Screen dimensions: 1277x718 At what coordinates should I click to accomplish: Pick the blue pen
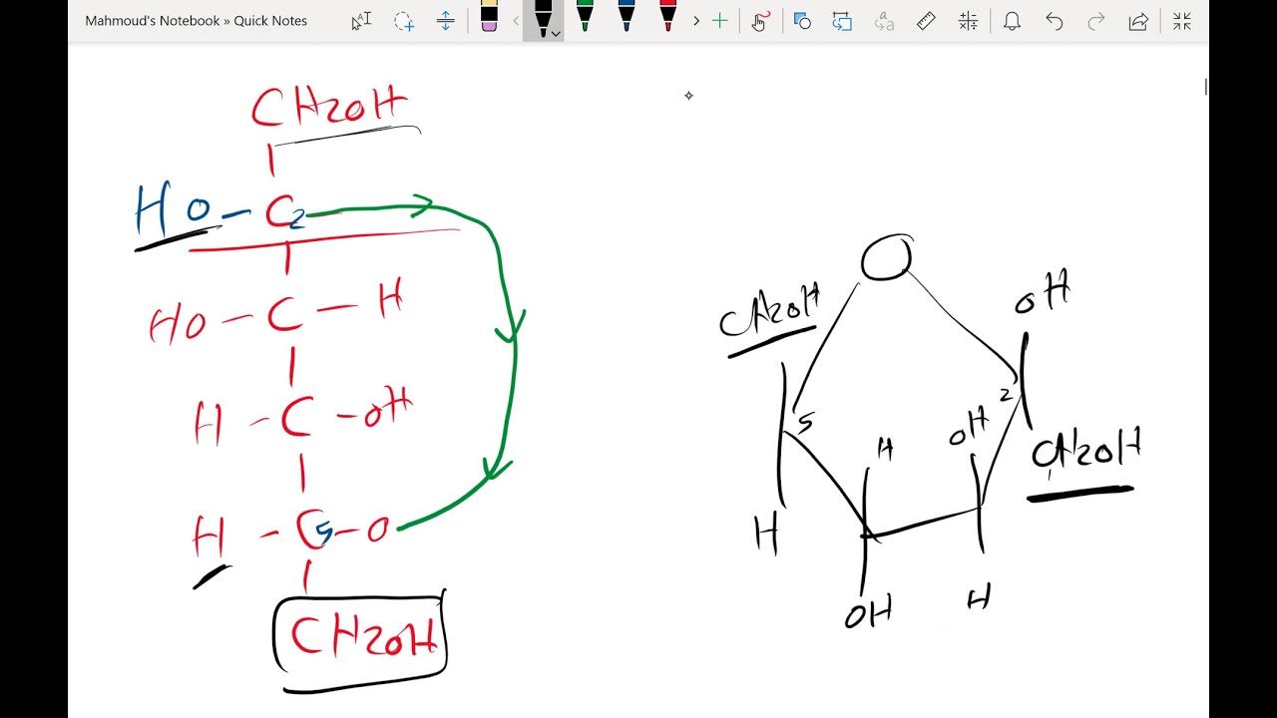(x=627, y=16)
